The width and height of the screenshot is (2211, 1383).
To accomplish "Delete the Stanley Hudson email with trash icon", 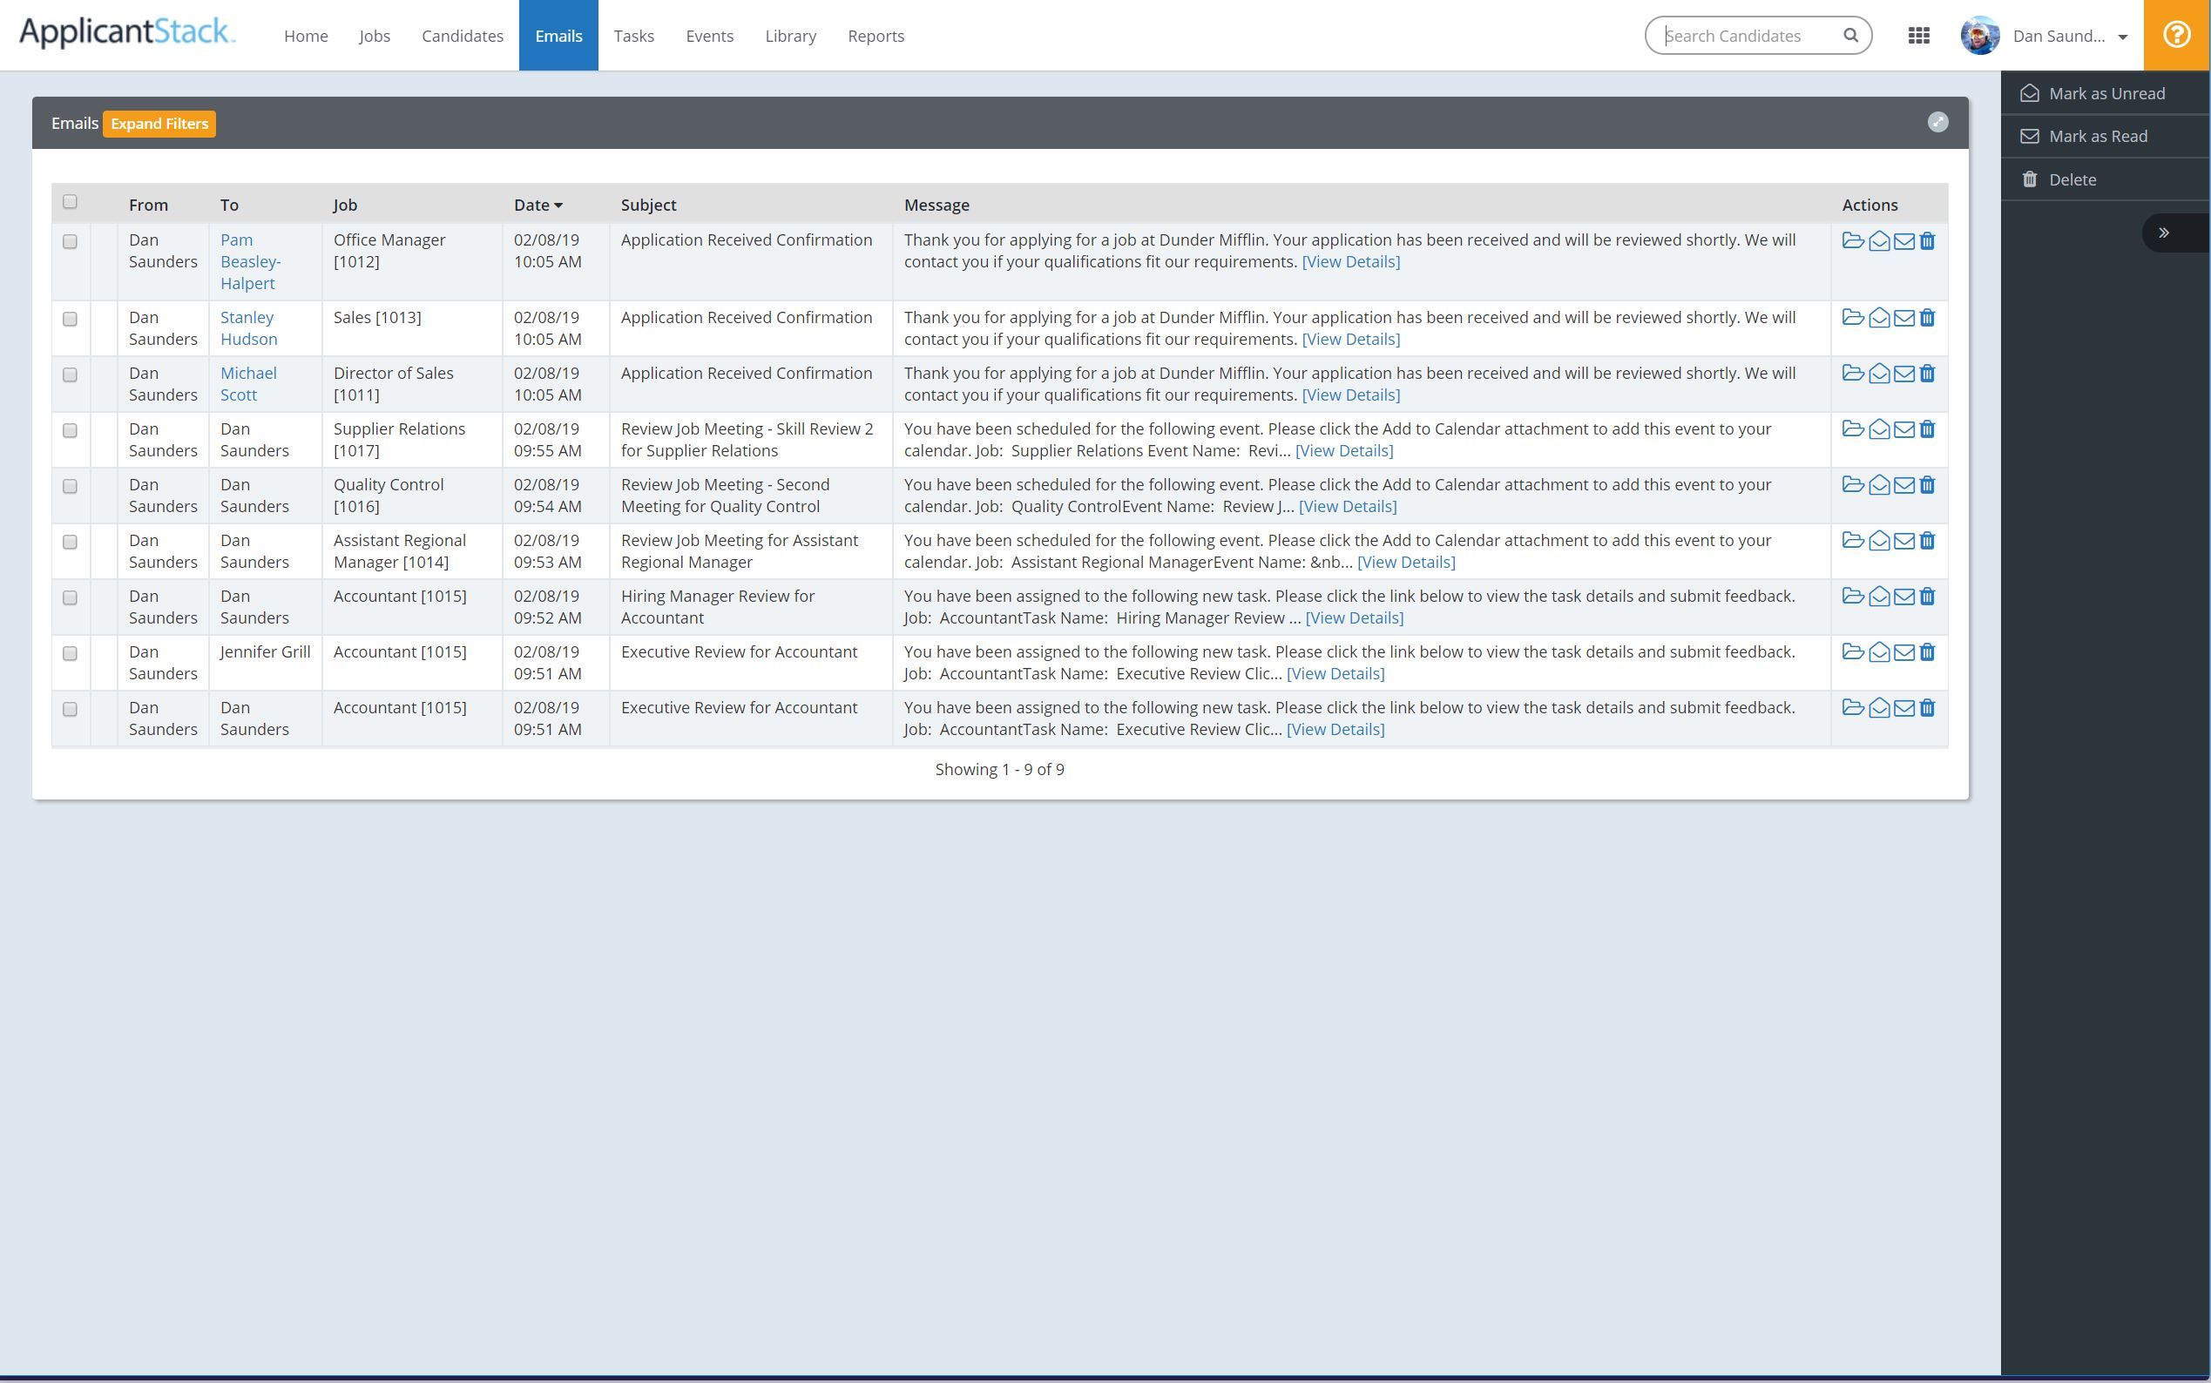I will [x=1927, y=318].
